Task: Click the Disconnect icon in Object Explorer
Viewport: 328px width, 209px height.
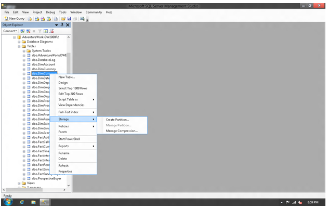Action: (x=28, y=31)
